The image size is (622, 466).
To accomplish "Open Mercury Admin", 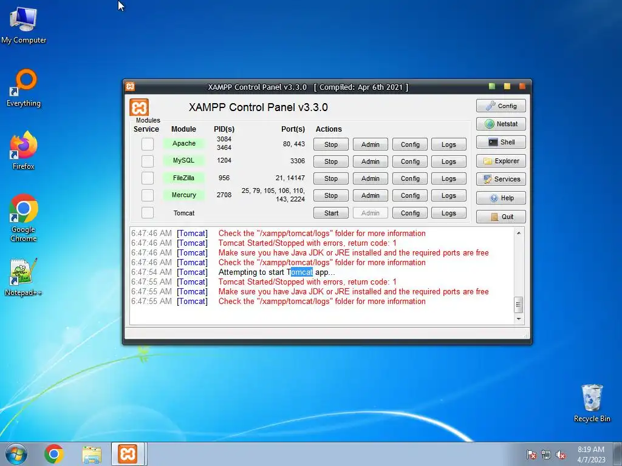I will pyautogui.click(x=371, y=195).
